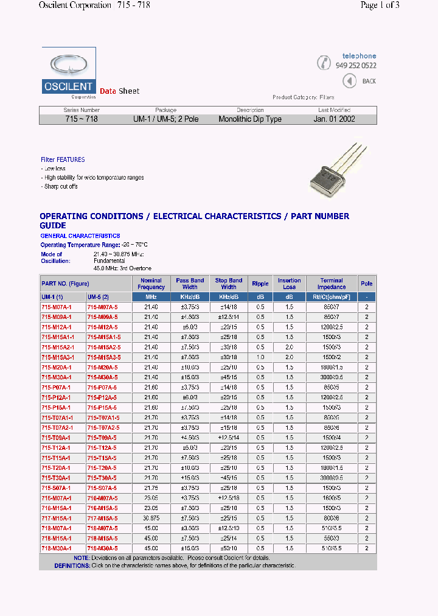Select part number 715-M20A-5
The height and width of the screenshot is (616, 438).
[102, 367]
